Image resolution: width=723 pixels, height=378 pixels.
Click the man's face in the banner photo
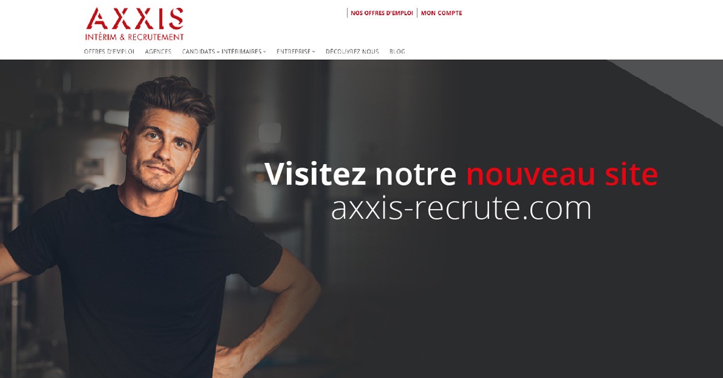click(161, 151)
